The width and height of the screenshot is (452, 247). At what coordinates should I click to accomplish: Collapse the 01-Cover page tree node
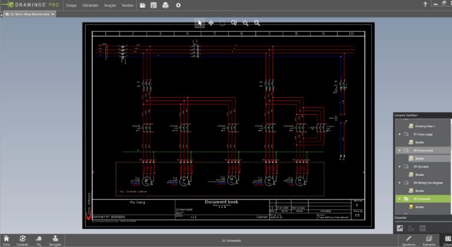tap(400, 134)
